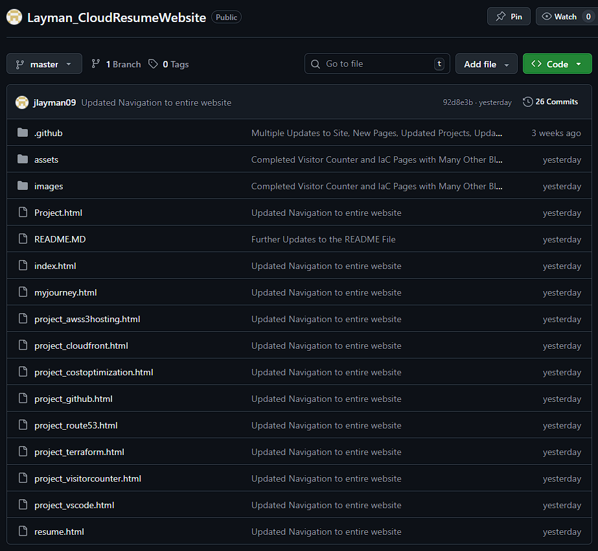This screenshot has height=551, width=598.
Task: Pin this repository
Action: tap(509, 16)
